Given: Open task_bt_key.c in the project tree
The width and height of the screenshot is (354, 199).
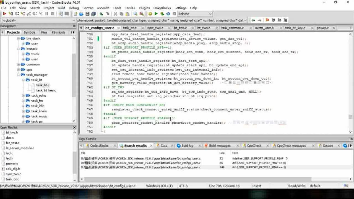Looking at the screenshot, I should click(x=46, y=90).
